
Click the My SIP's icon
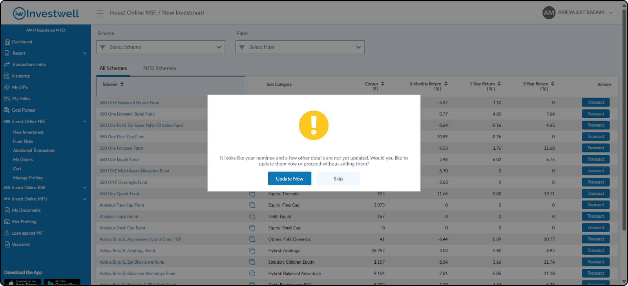7,87
